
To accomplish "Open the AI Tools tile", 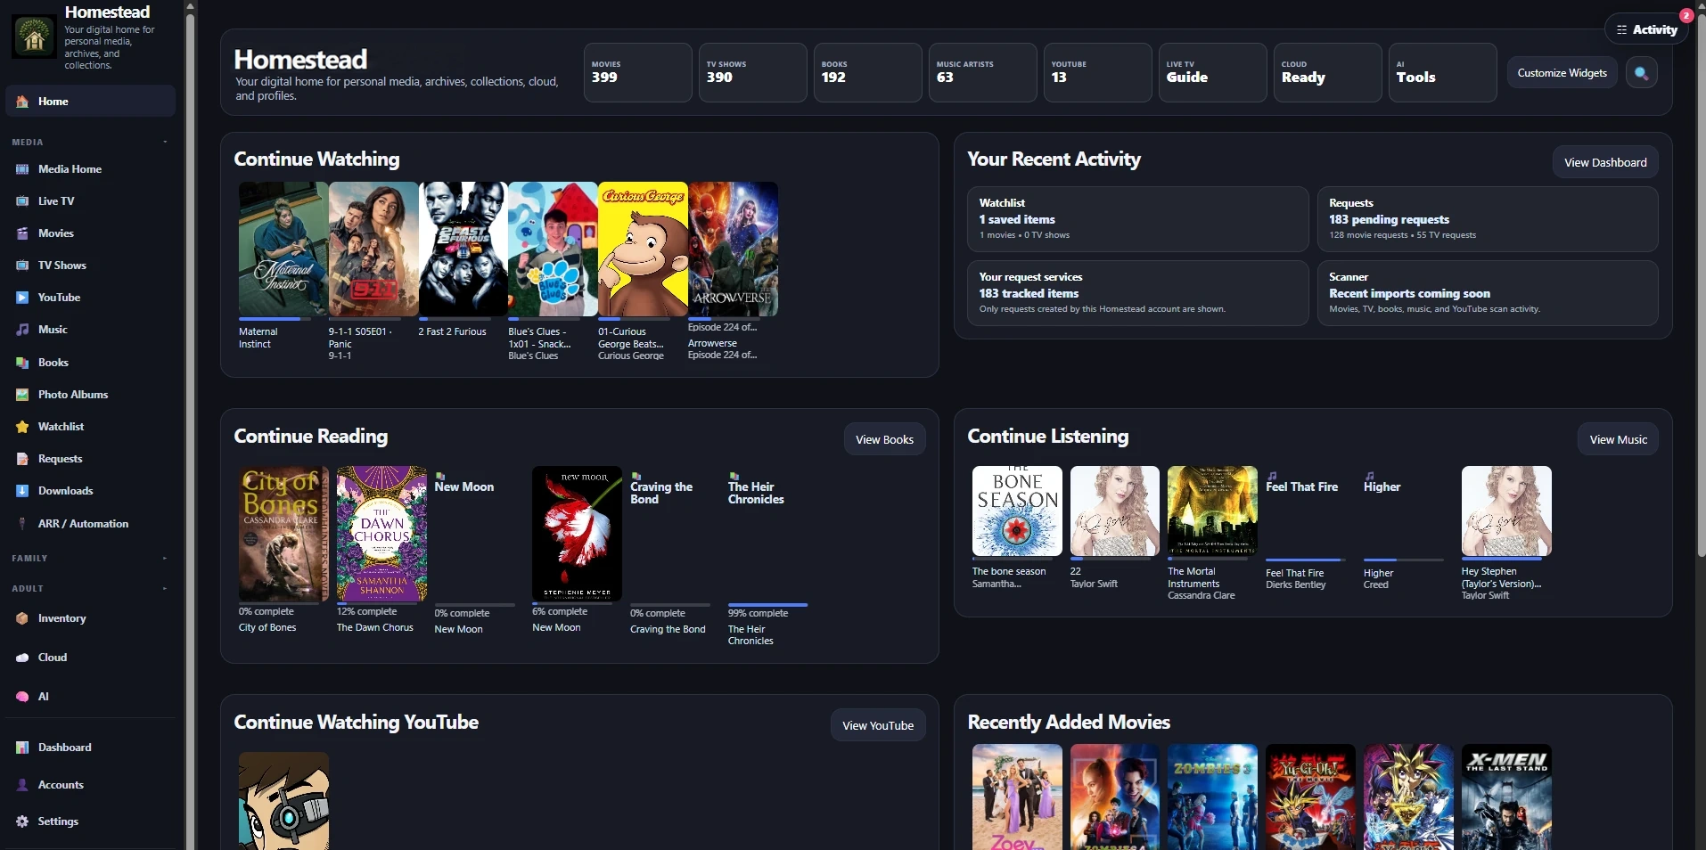I will click(1443, 72).
